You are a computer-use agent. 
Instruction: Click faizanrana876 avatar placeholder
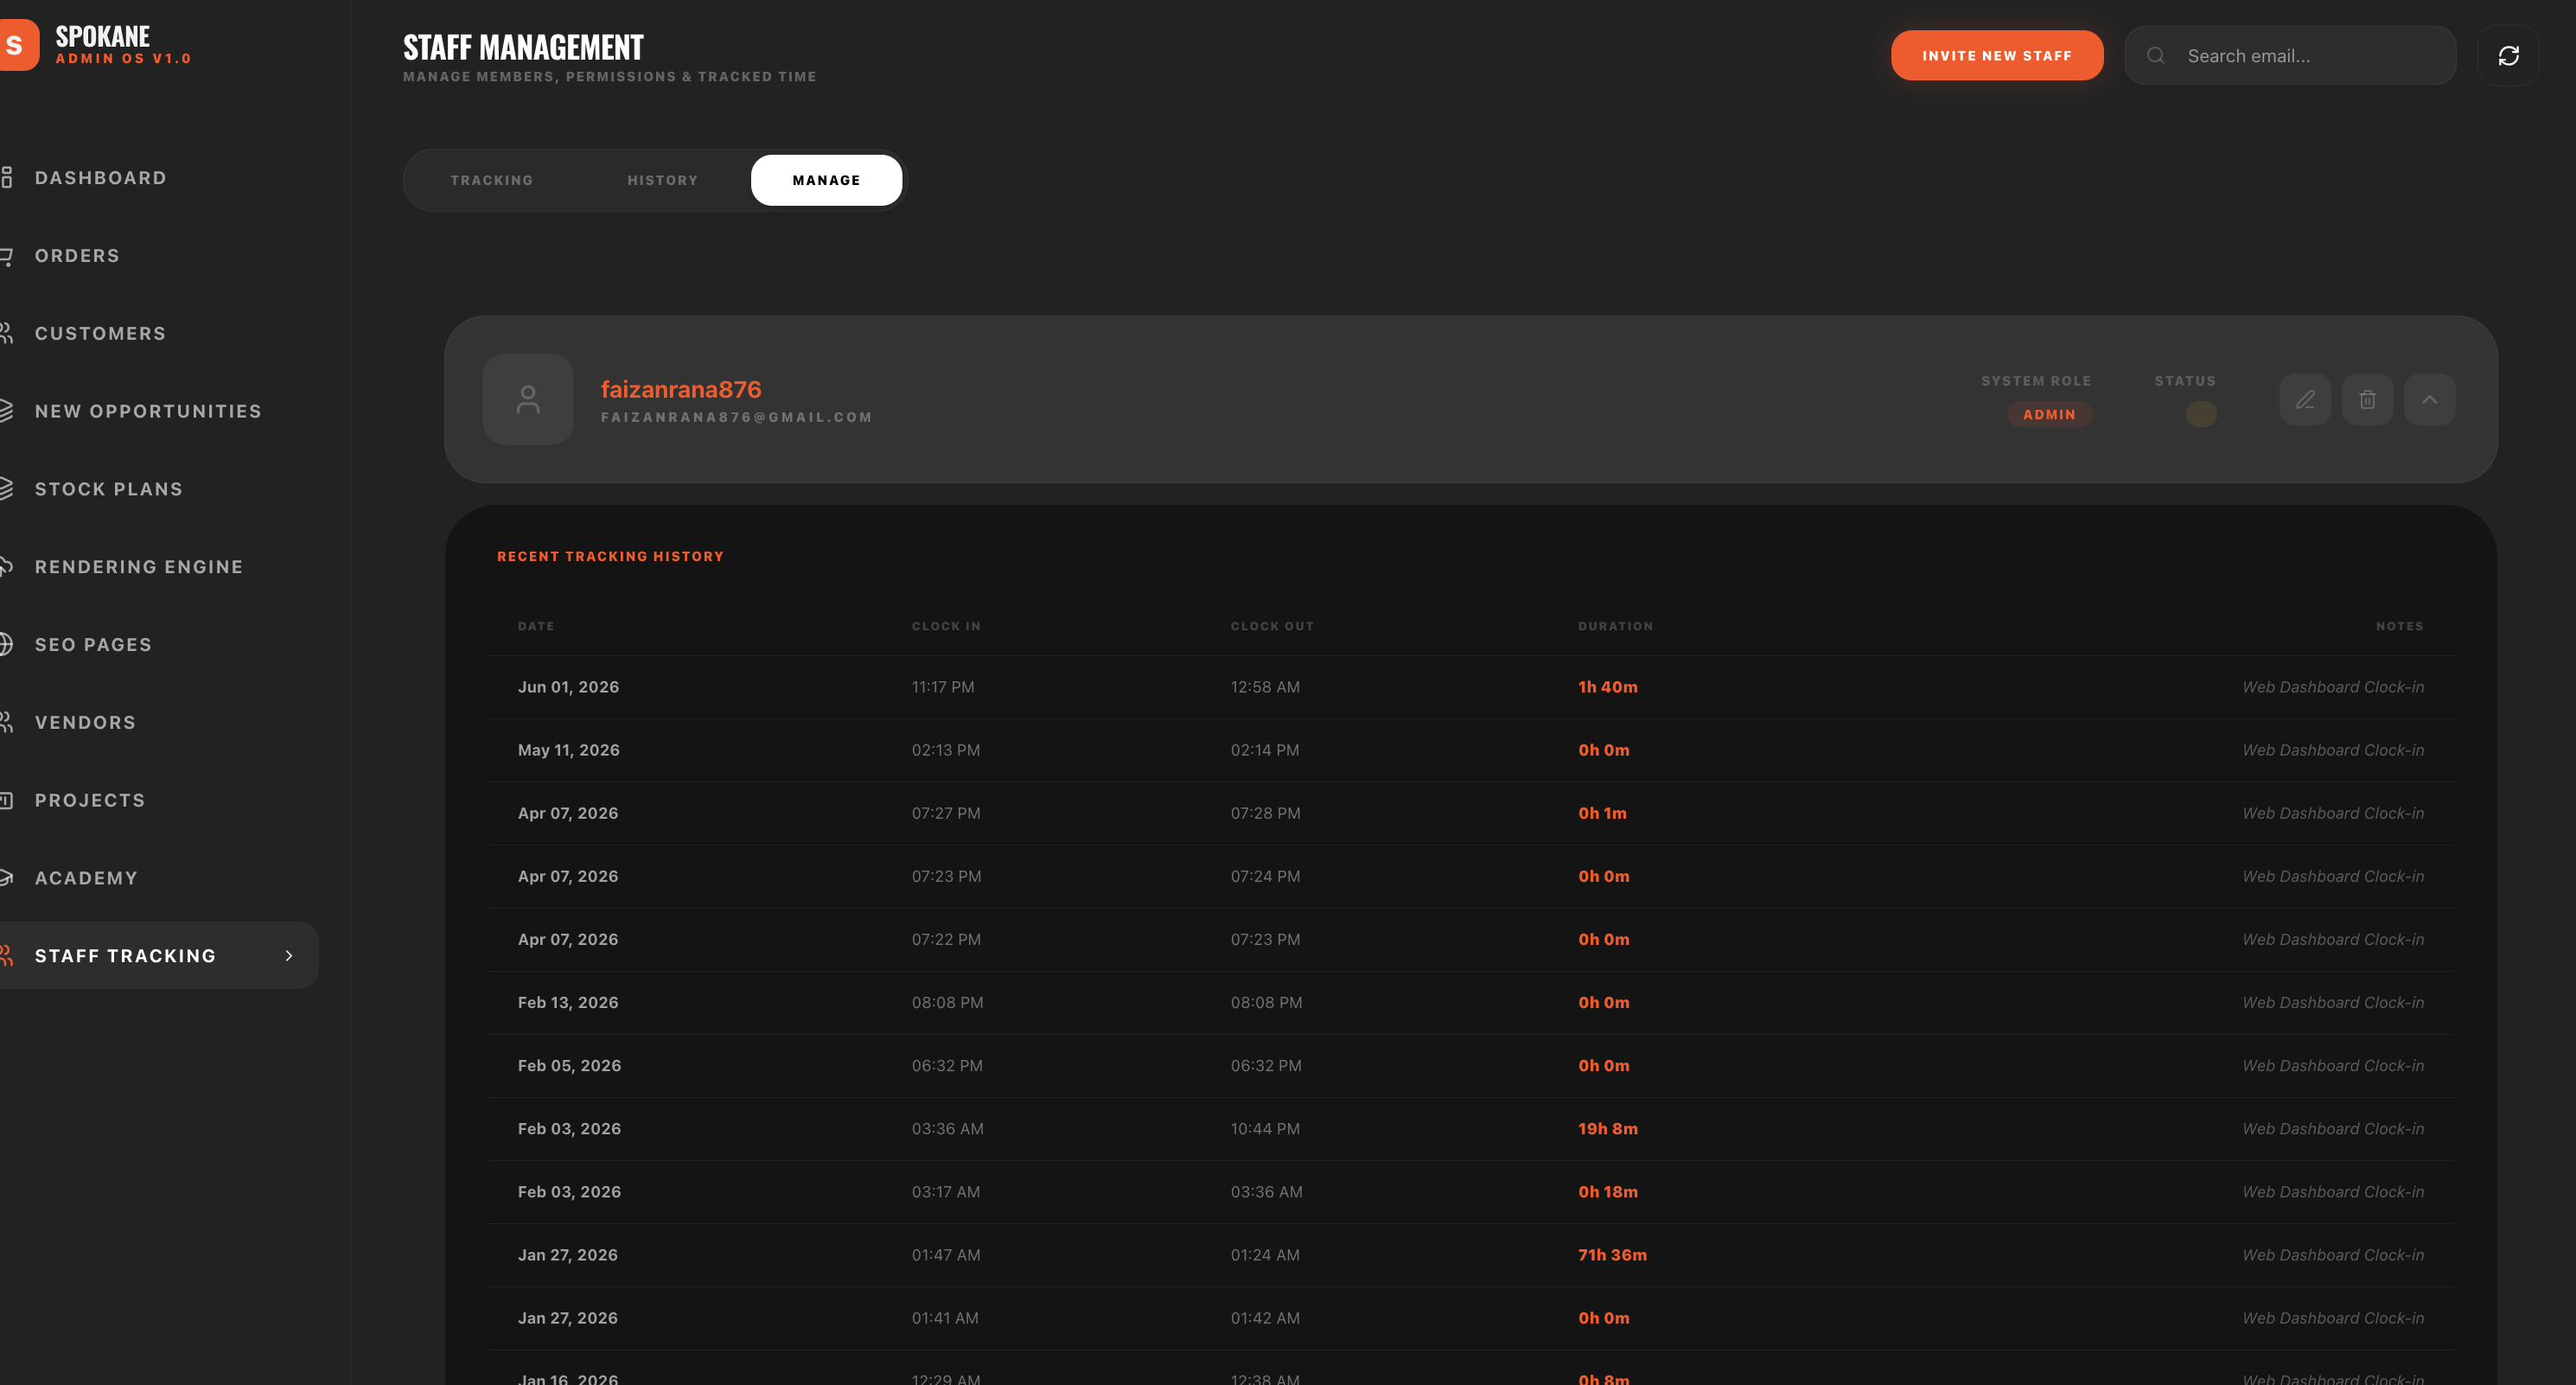(528, 400)
